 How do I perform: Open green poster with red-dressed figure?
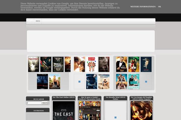coord(134,64)
